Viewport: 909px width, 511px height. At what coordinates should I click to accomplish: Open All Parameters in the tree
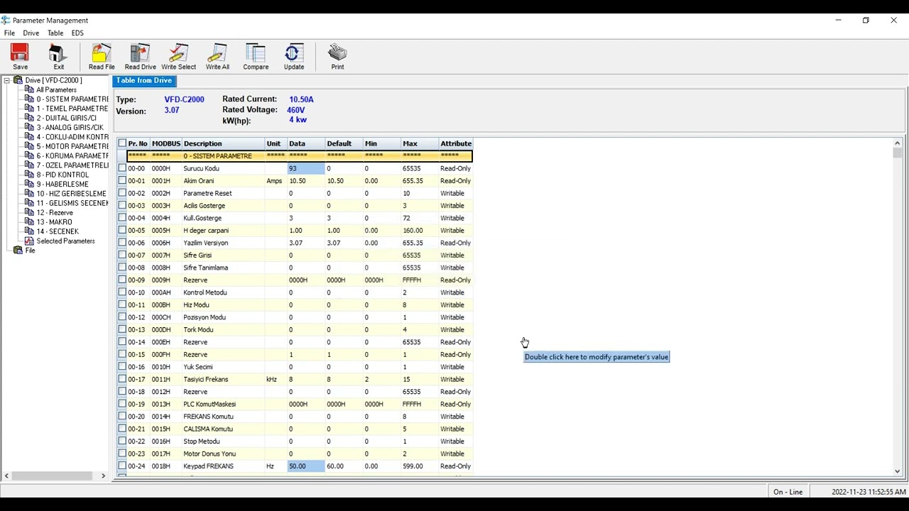pos(56,90)
